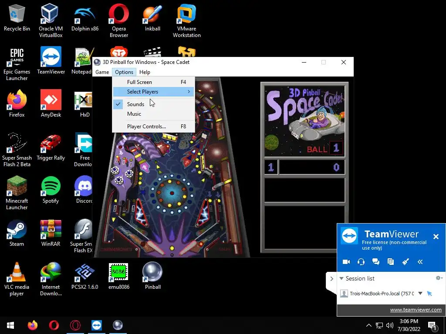Select the Internet Download Manager desktop icon

[51, 279]
